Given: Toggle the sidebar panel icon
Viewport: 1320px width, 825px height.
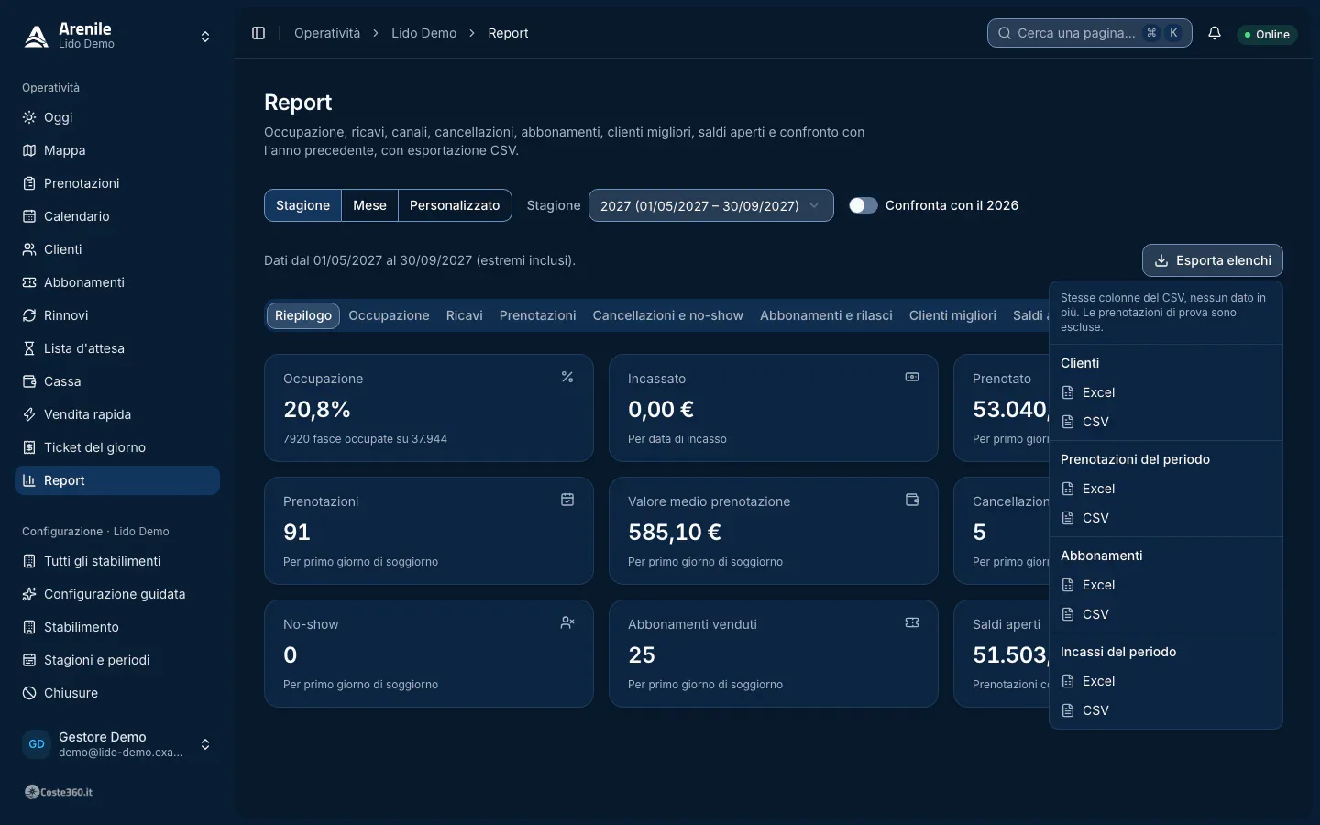Looking at the screenshot, I should click(258, 33).
